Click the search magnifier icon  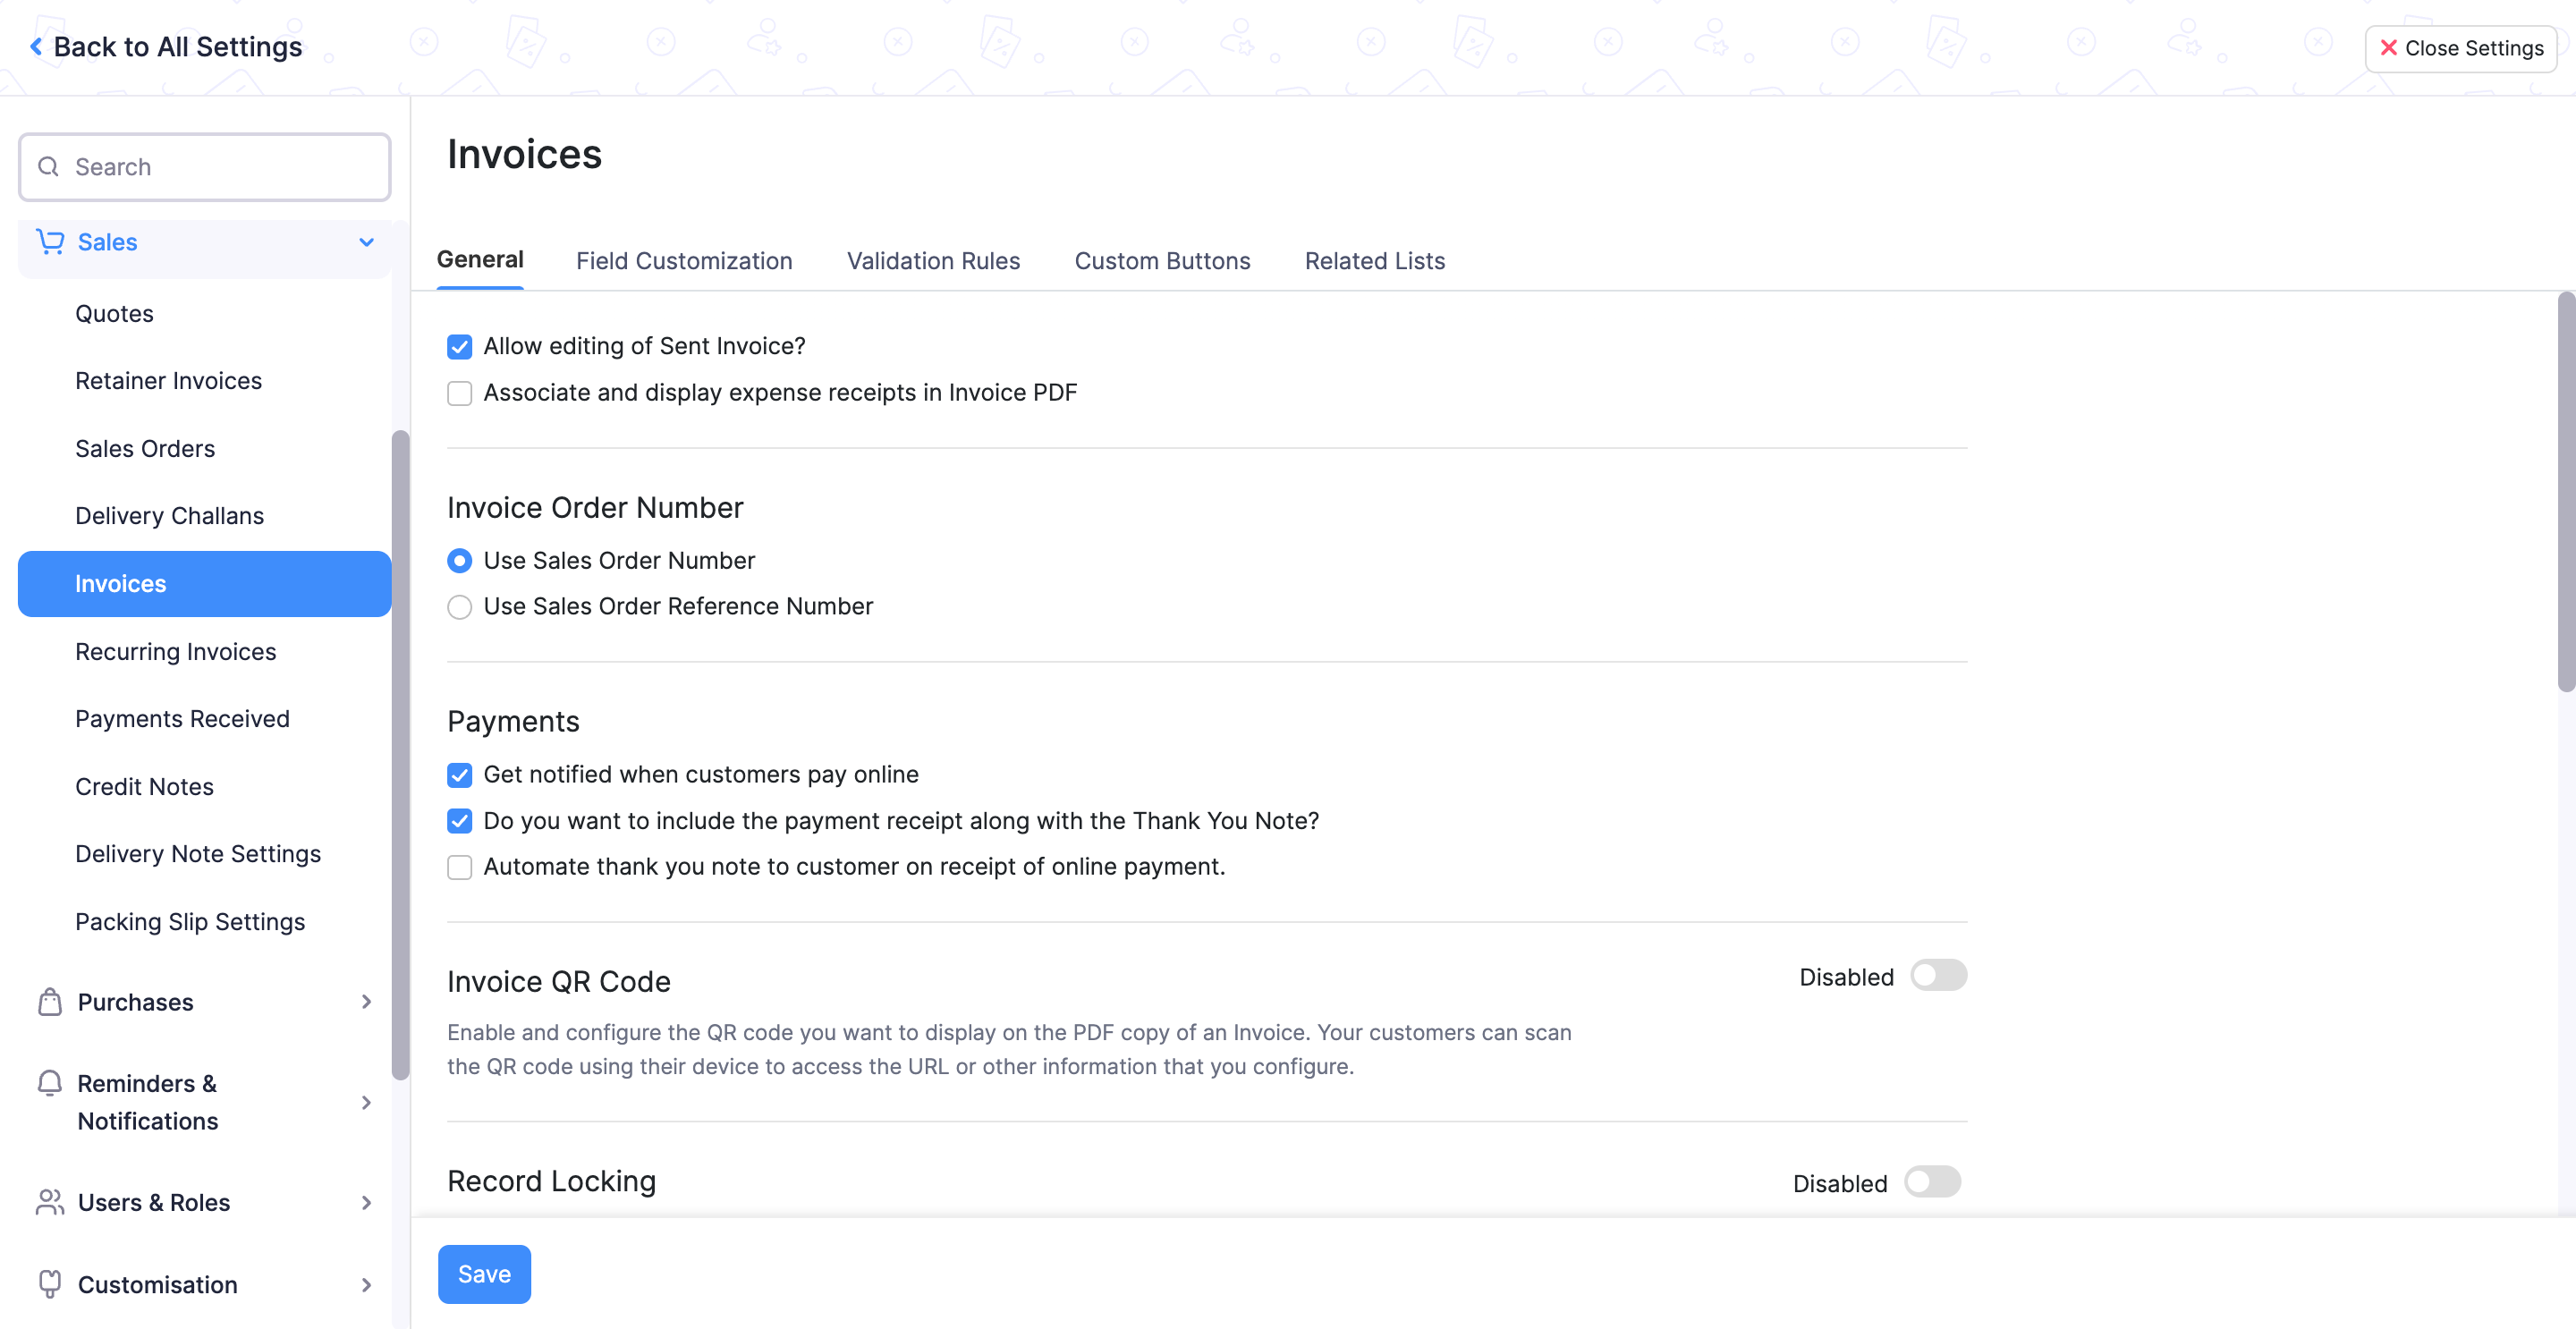tap(48, 166)
